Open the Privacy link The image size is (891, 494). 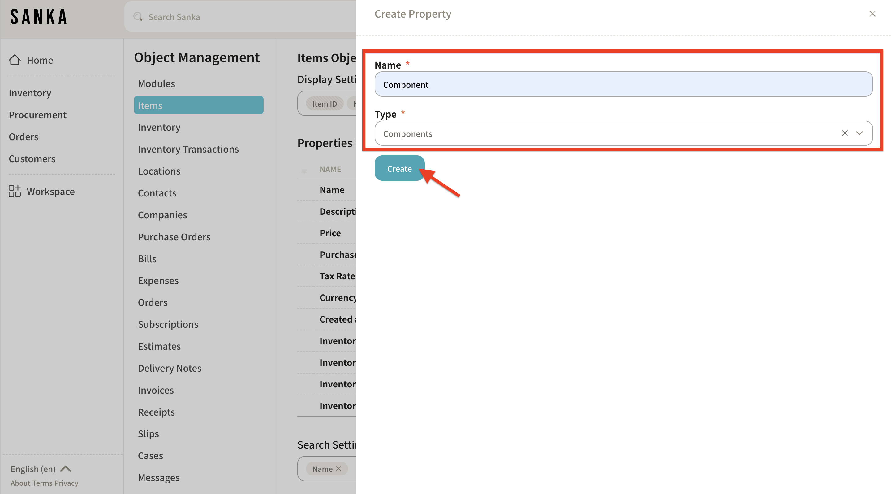67,483
